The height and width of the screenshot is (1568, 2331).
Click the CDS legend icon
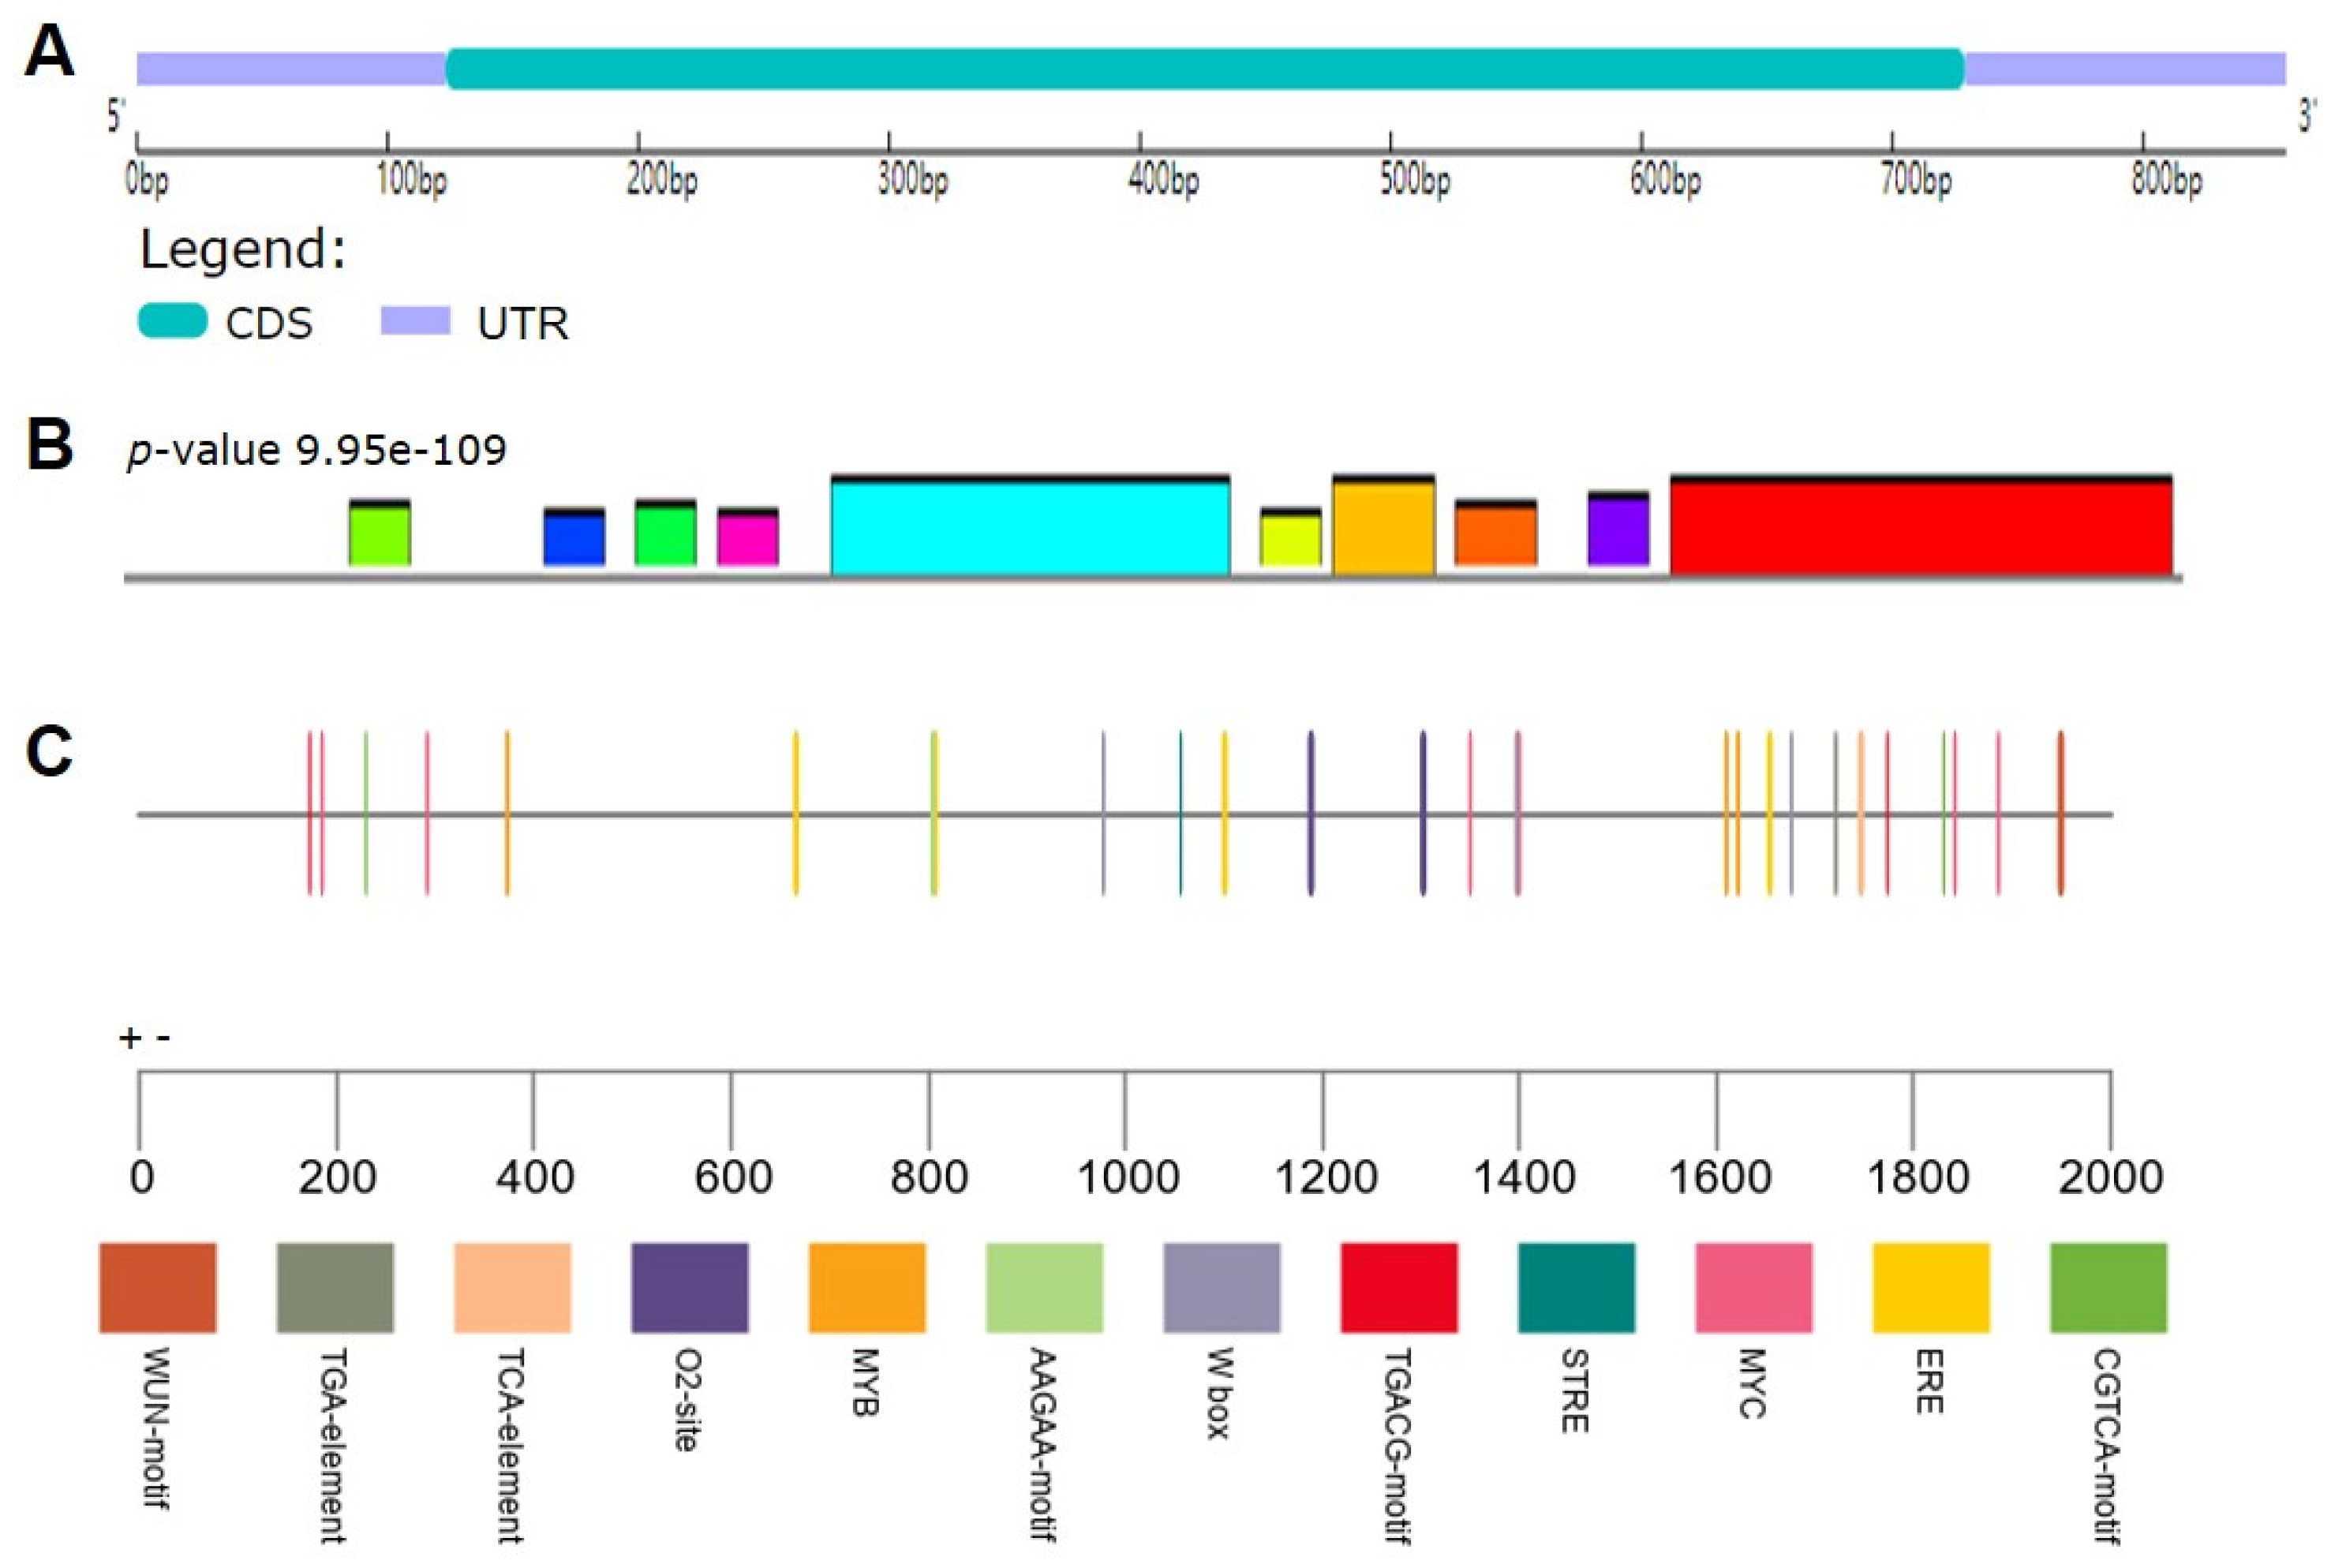click(172, 321)
